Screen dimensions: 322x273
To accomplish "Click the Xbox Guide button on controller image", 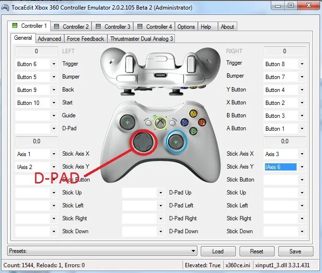I will 161,123.
